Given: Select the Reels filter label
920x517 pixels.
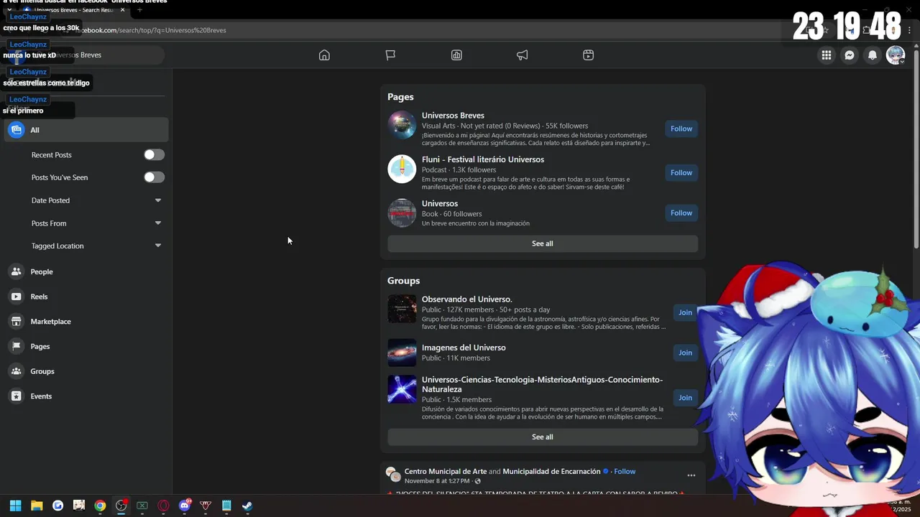Looking at the screenshot, I should point(39,297).
